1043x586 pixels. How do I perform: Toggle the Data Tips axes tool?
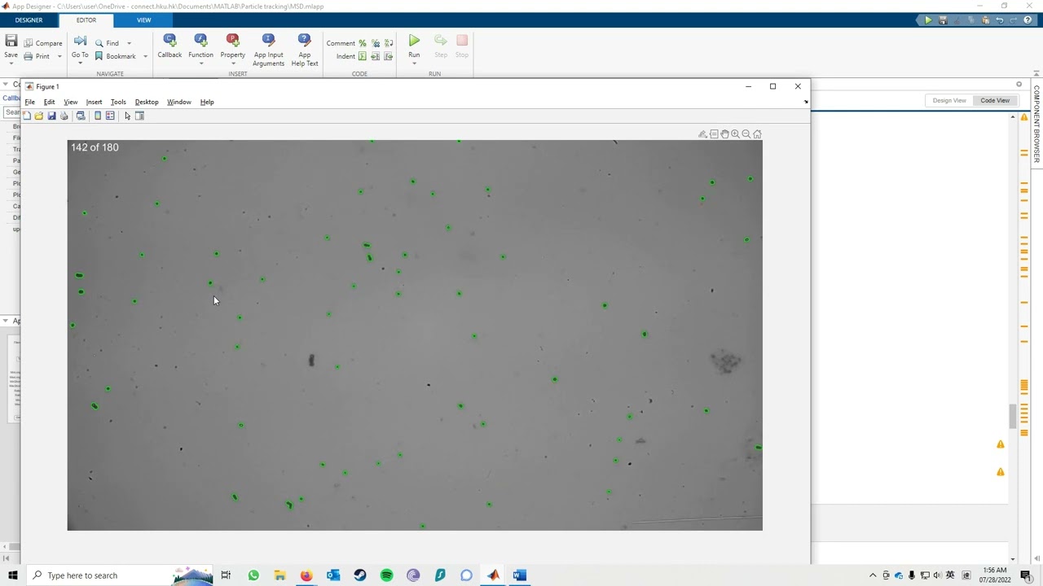click(x=714, y=134)
